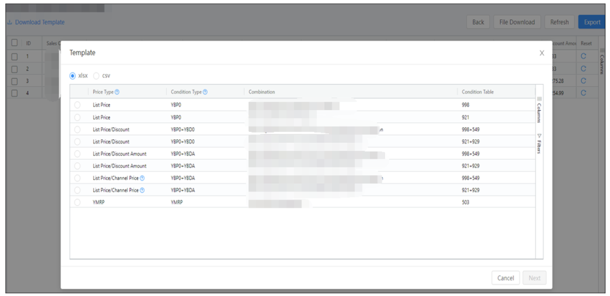Open Columns panel of the background table
The height and width of the screenshot is (296, 610).
pos(602,60)
